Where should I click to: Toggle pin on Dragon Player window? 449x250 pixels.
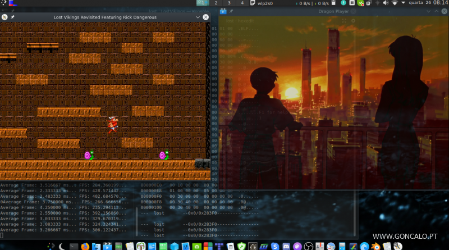[232, 11]
